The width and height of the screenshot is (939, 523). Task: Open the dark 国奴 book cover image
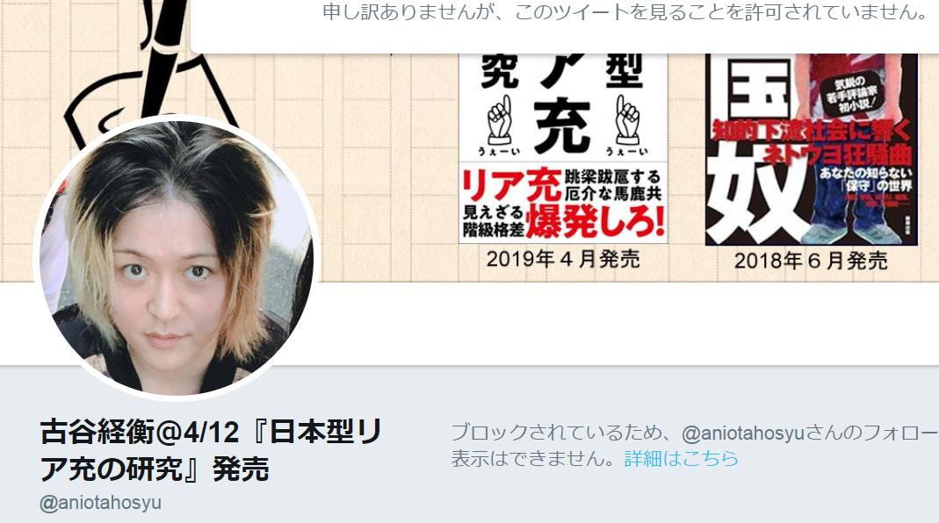click(x=812, y=149)
